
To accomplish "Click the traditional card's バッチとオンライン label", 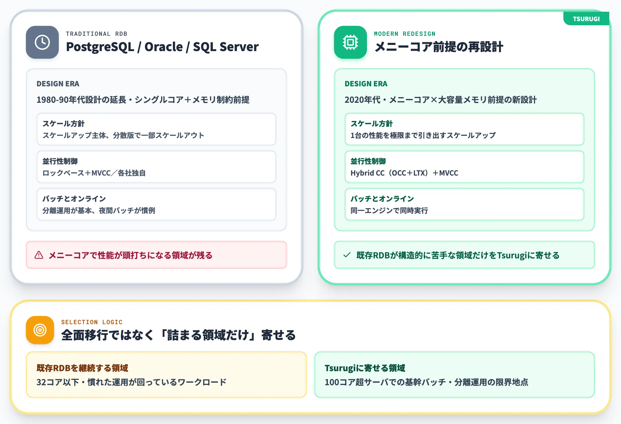I will pyautogui.click(x=74, y=199).
